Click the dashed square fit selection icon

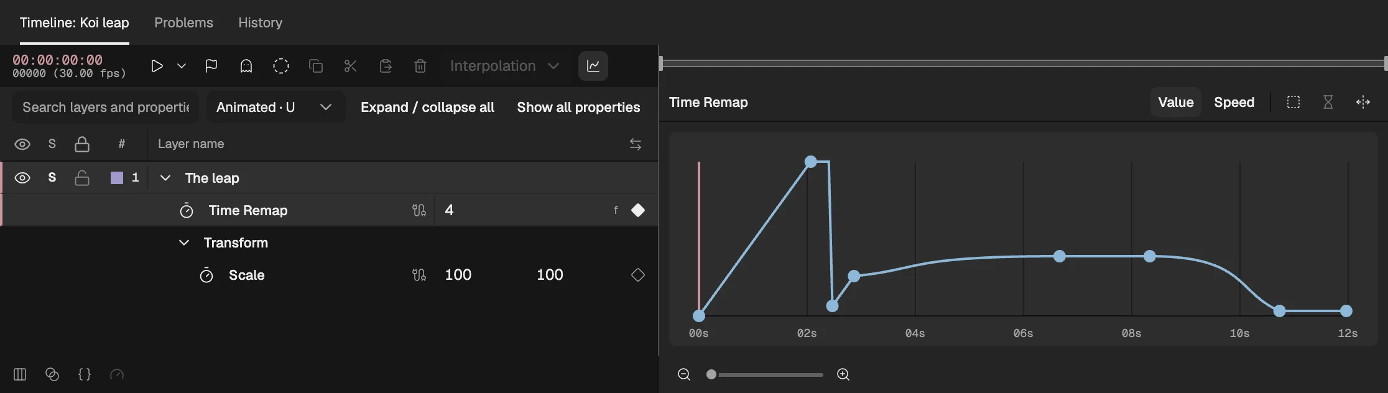pos(1293,102)
